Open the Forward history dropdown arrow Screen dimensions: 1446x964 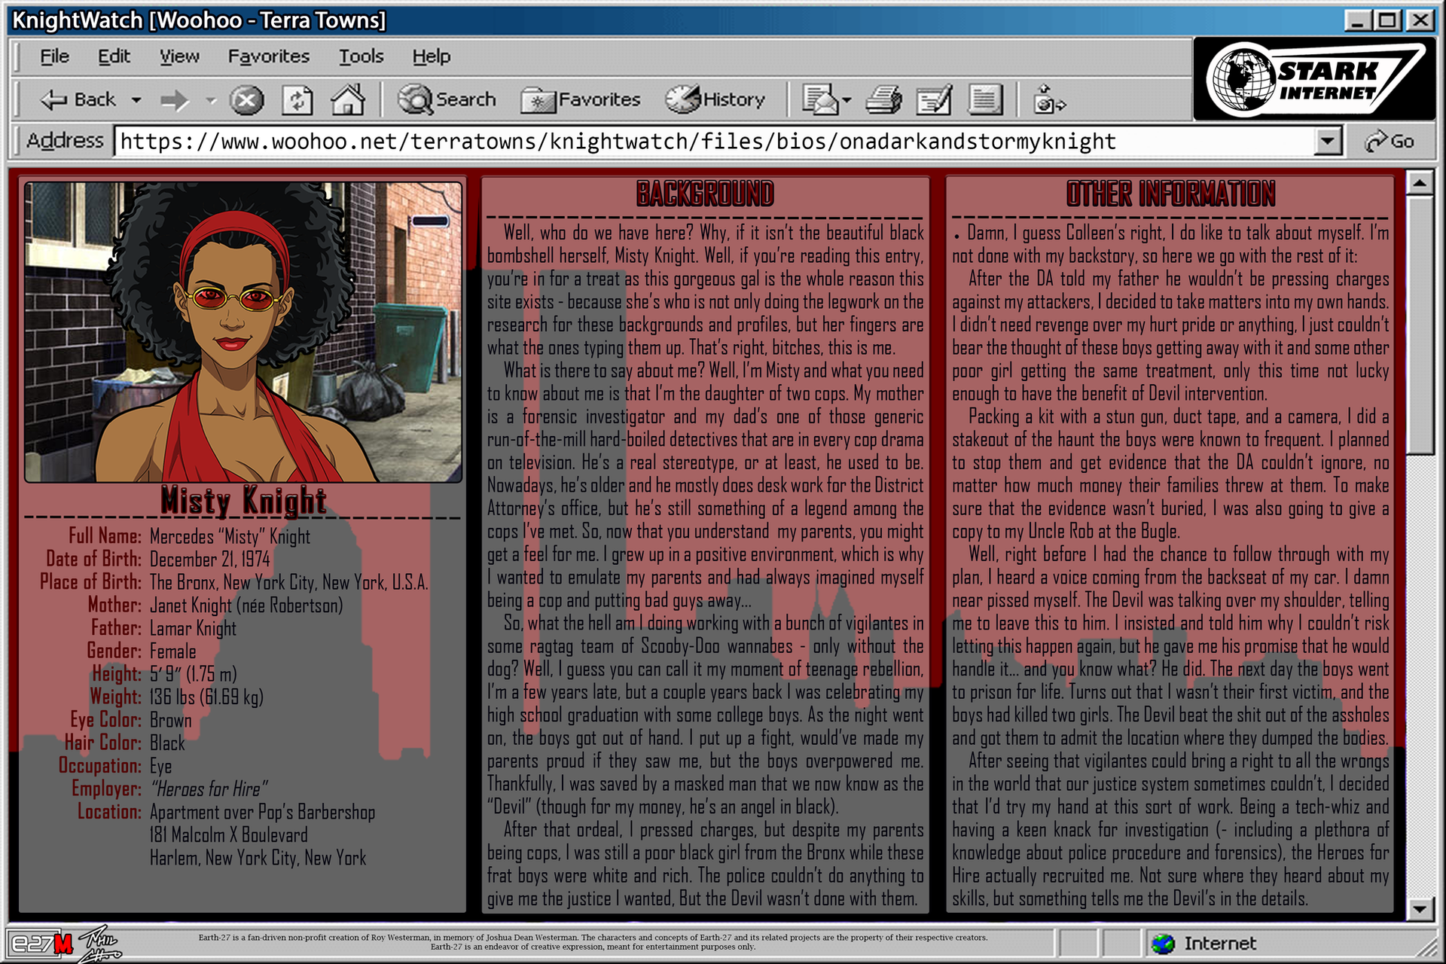tap(211, 100)
